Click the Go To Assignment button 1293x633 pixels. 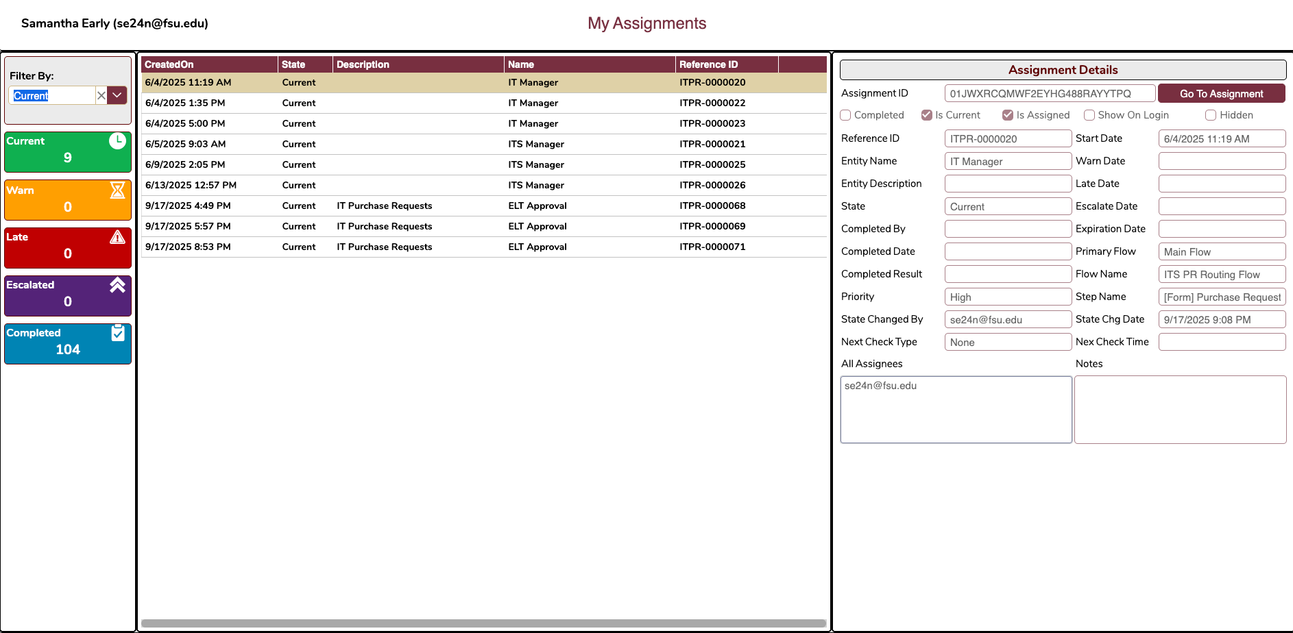[x=1221, y=94]
